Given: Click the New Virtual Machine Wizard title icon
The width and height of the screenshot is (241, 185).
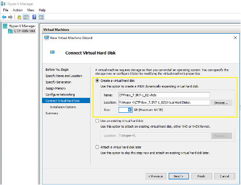Looking at the screenshot, I should [47, 38].
